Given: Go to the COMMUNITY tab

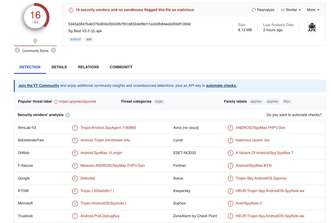Looking at the screenshot, I should point(121,67).
